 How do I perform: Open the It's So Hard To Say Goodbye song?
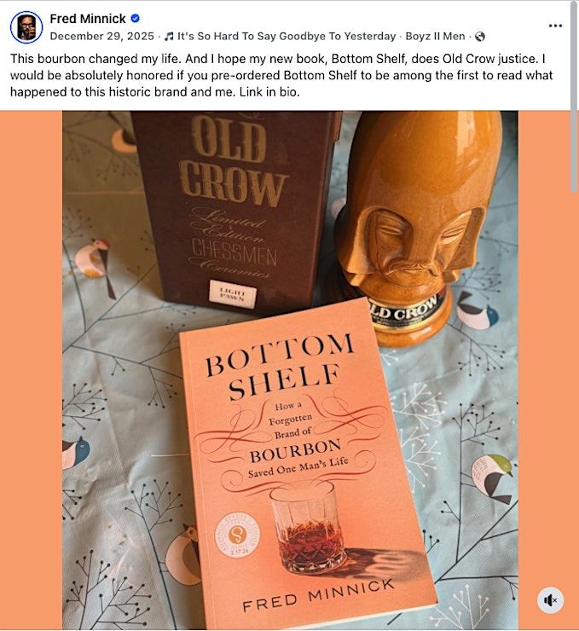(287, 36)
